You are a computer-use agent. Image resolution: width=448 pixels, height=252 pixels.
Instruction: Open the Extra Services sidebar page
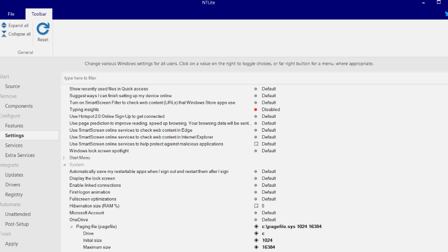coord(20,155)
